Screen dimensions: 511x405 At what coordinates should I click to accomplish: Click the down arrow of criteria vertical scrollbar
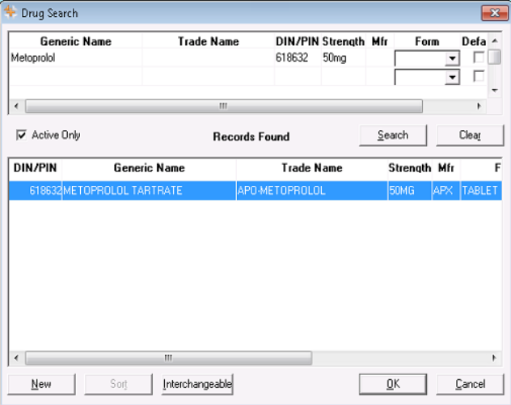tap(494, 91)
